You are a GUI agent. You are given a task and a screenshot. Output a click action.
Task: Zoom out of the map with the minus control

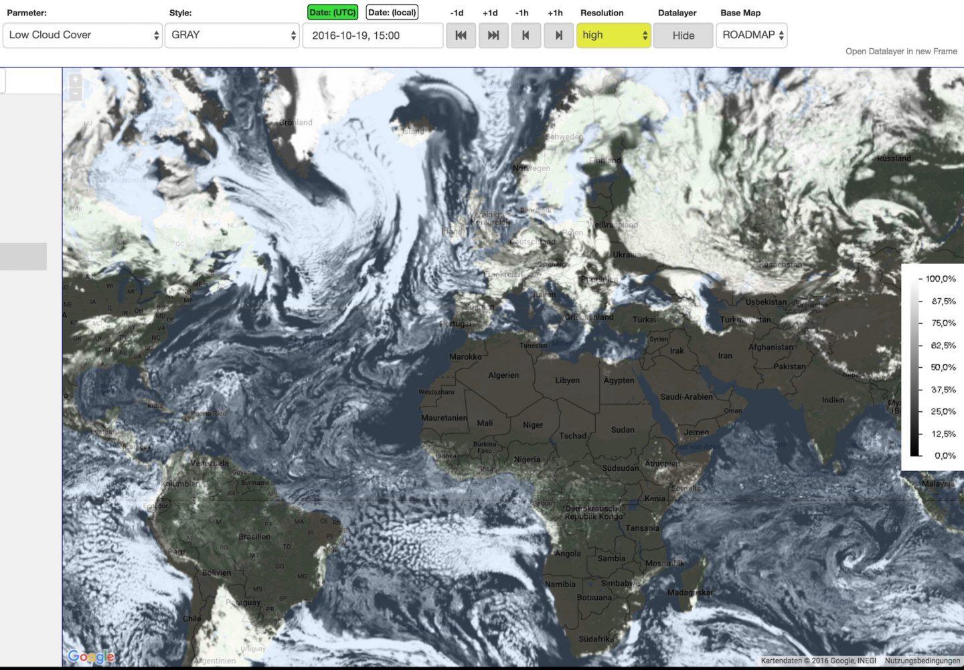76,92
